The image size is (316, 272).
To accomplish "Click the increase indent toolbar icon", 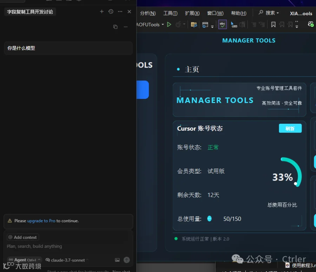I will click(262, 25).
